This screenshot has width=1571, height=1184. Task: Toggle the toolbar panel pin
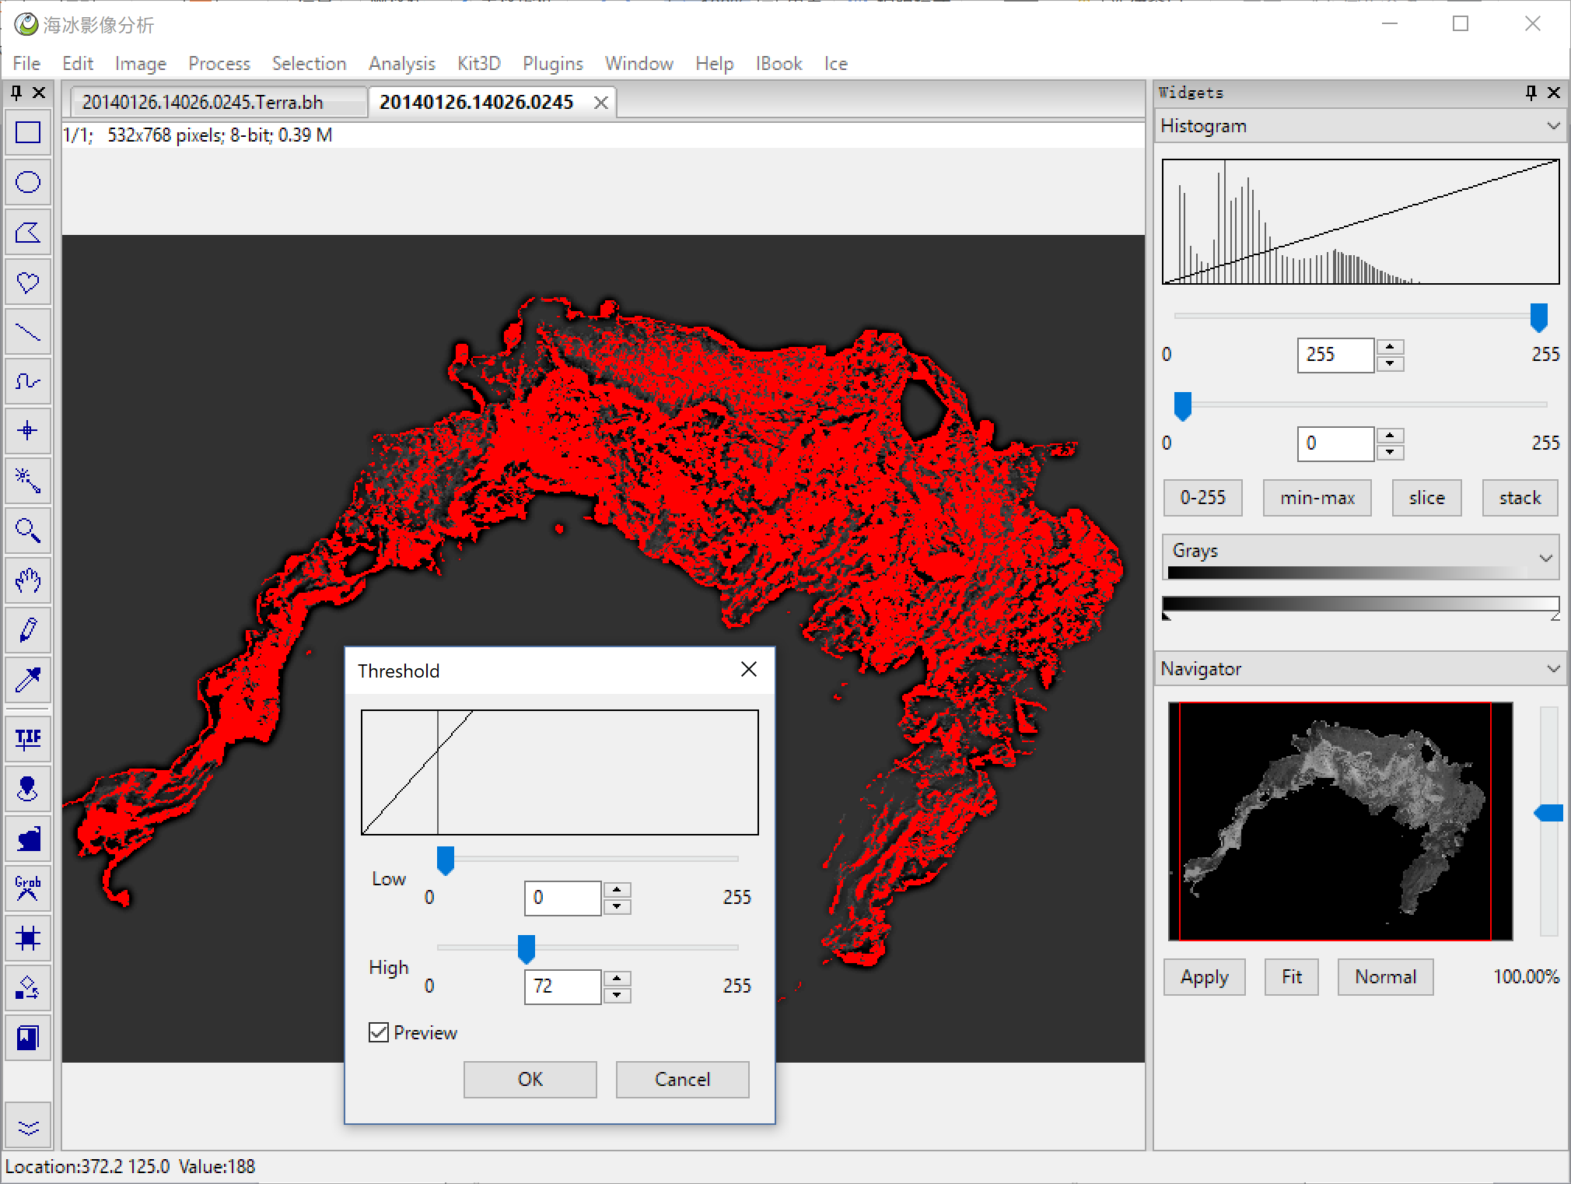[x=16, y=93]
